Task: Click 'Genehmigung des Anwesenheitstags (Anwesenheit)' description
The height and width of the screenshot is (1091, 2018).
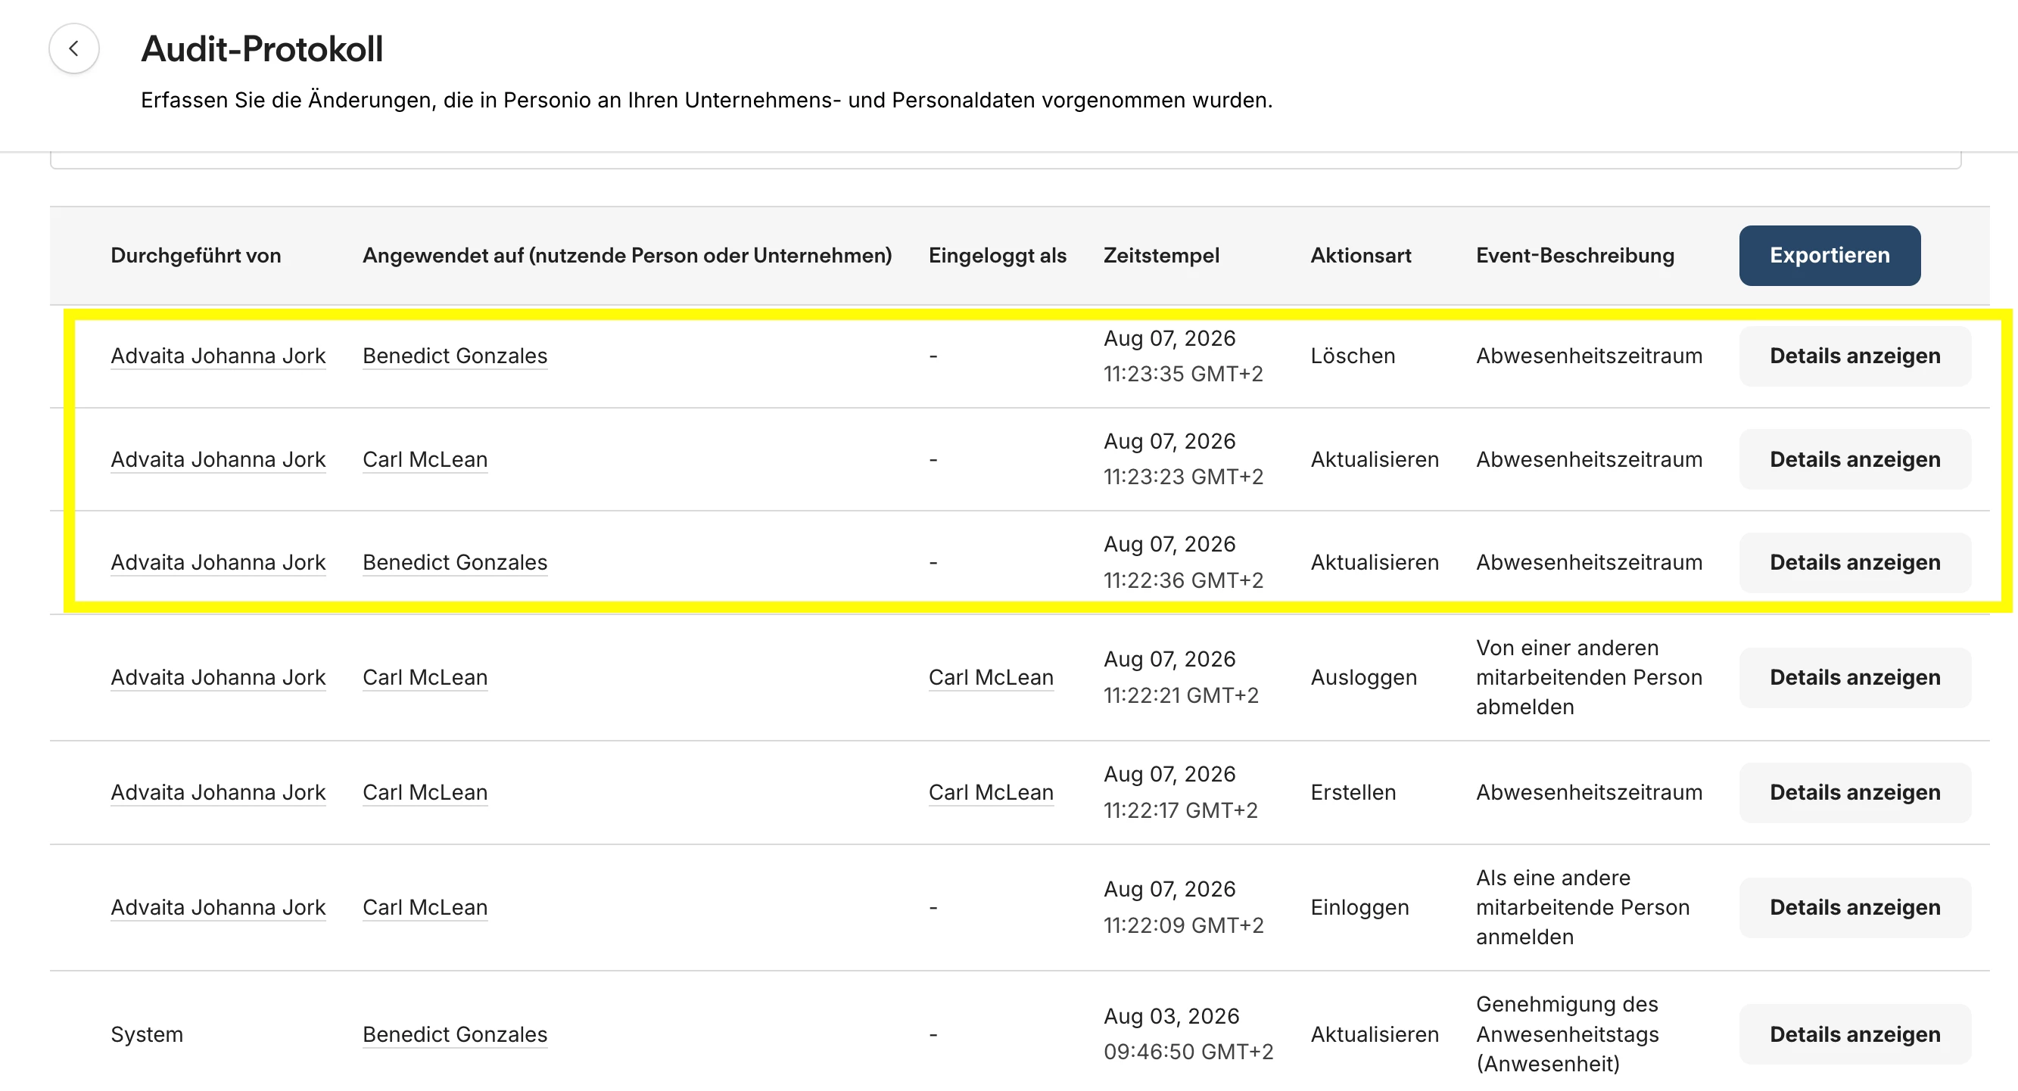Action: (1567, 1034)
